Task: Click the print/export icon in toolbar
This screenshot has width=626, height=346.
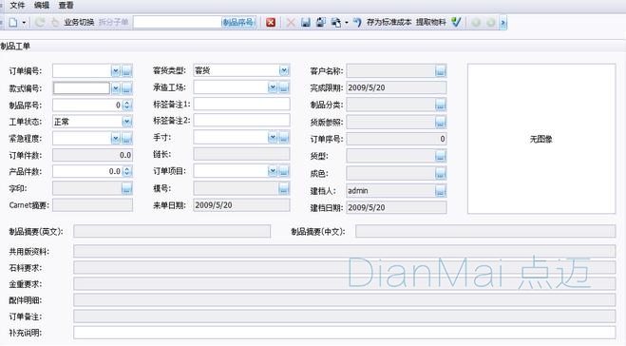Action: click(x=336, y=23)
